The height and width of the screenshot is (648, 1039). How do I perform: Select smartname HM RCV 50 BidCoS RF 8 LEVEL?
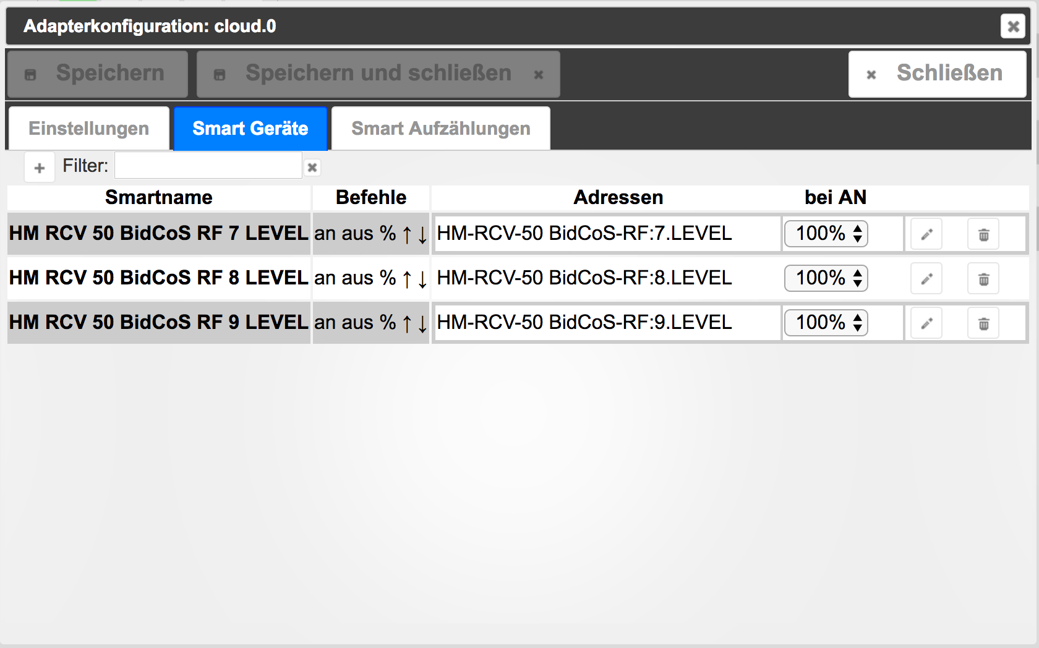pyautogui.click(x=159, y=278)
